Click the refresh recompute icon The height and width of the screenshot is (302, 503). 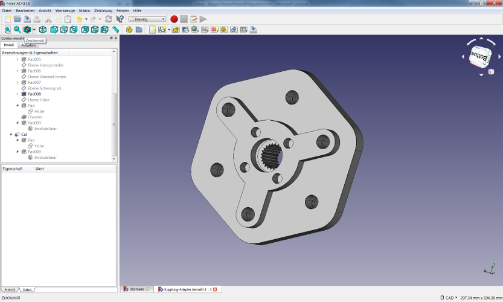[109, 19]
